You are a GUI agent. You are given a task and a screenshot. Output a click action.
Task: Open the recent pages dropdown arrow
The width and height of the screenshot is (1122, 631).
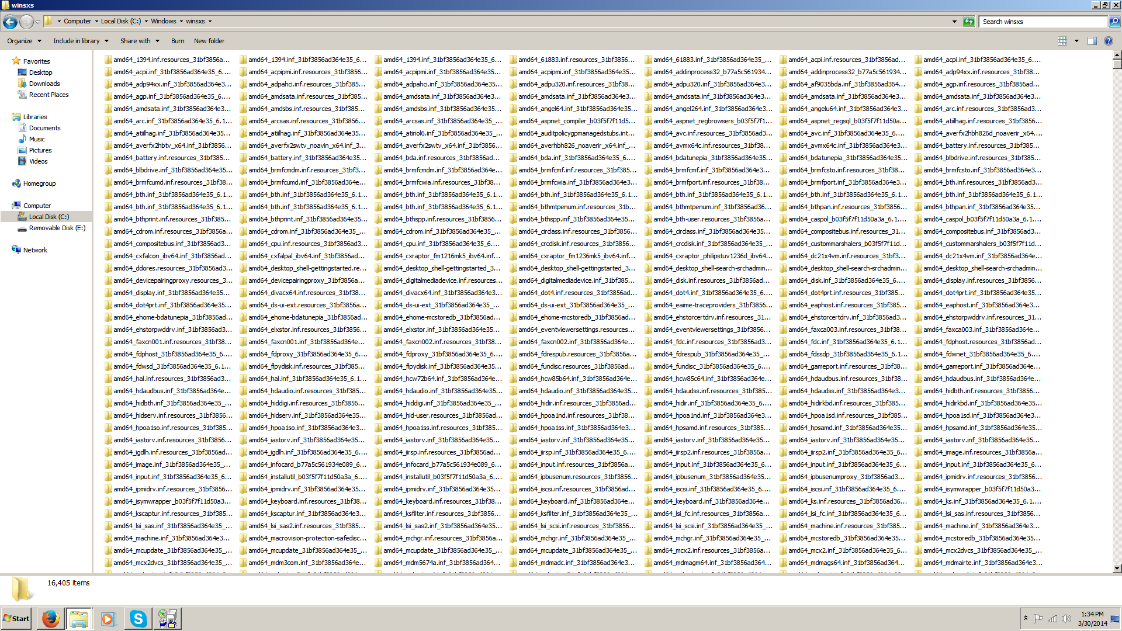coord(37,22)
